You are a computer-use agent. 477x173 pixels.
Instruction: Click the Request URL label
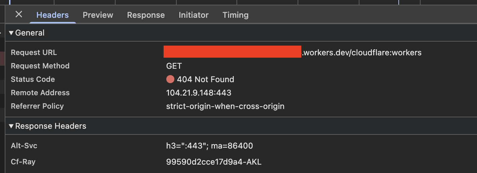[x=34, y=53]
